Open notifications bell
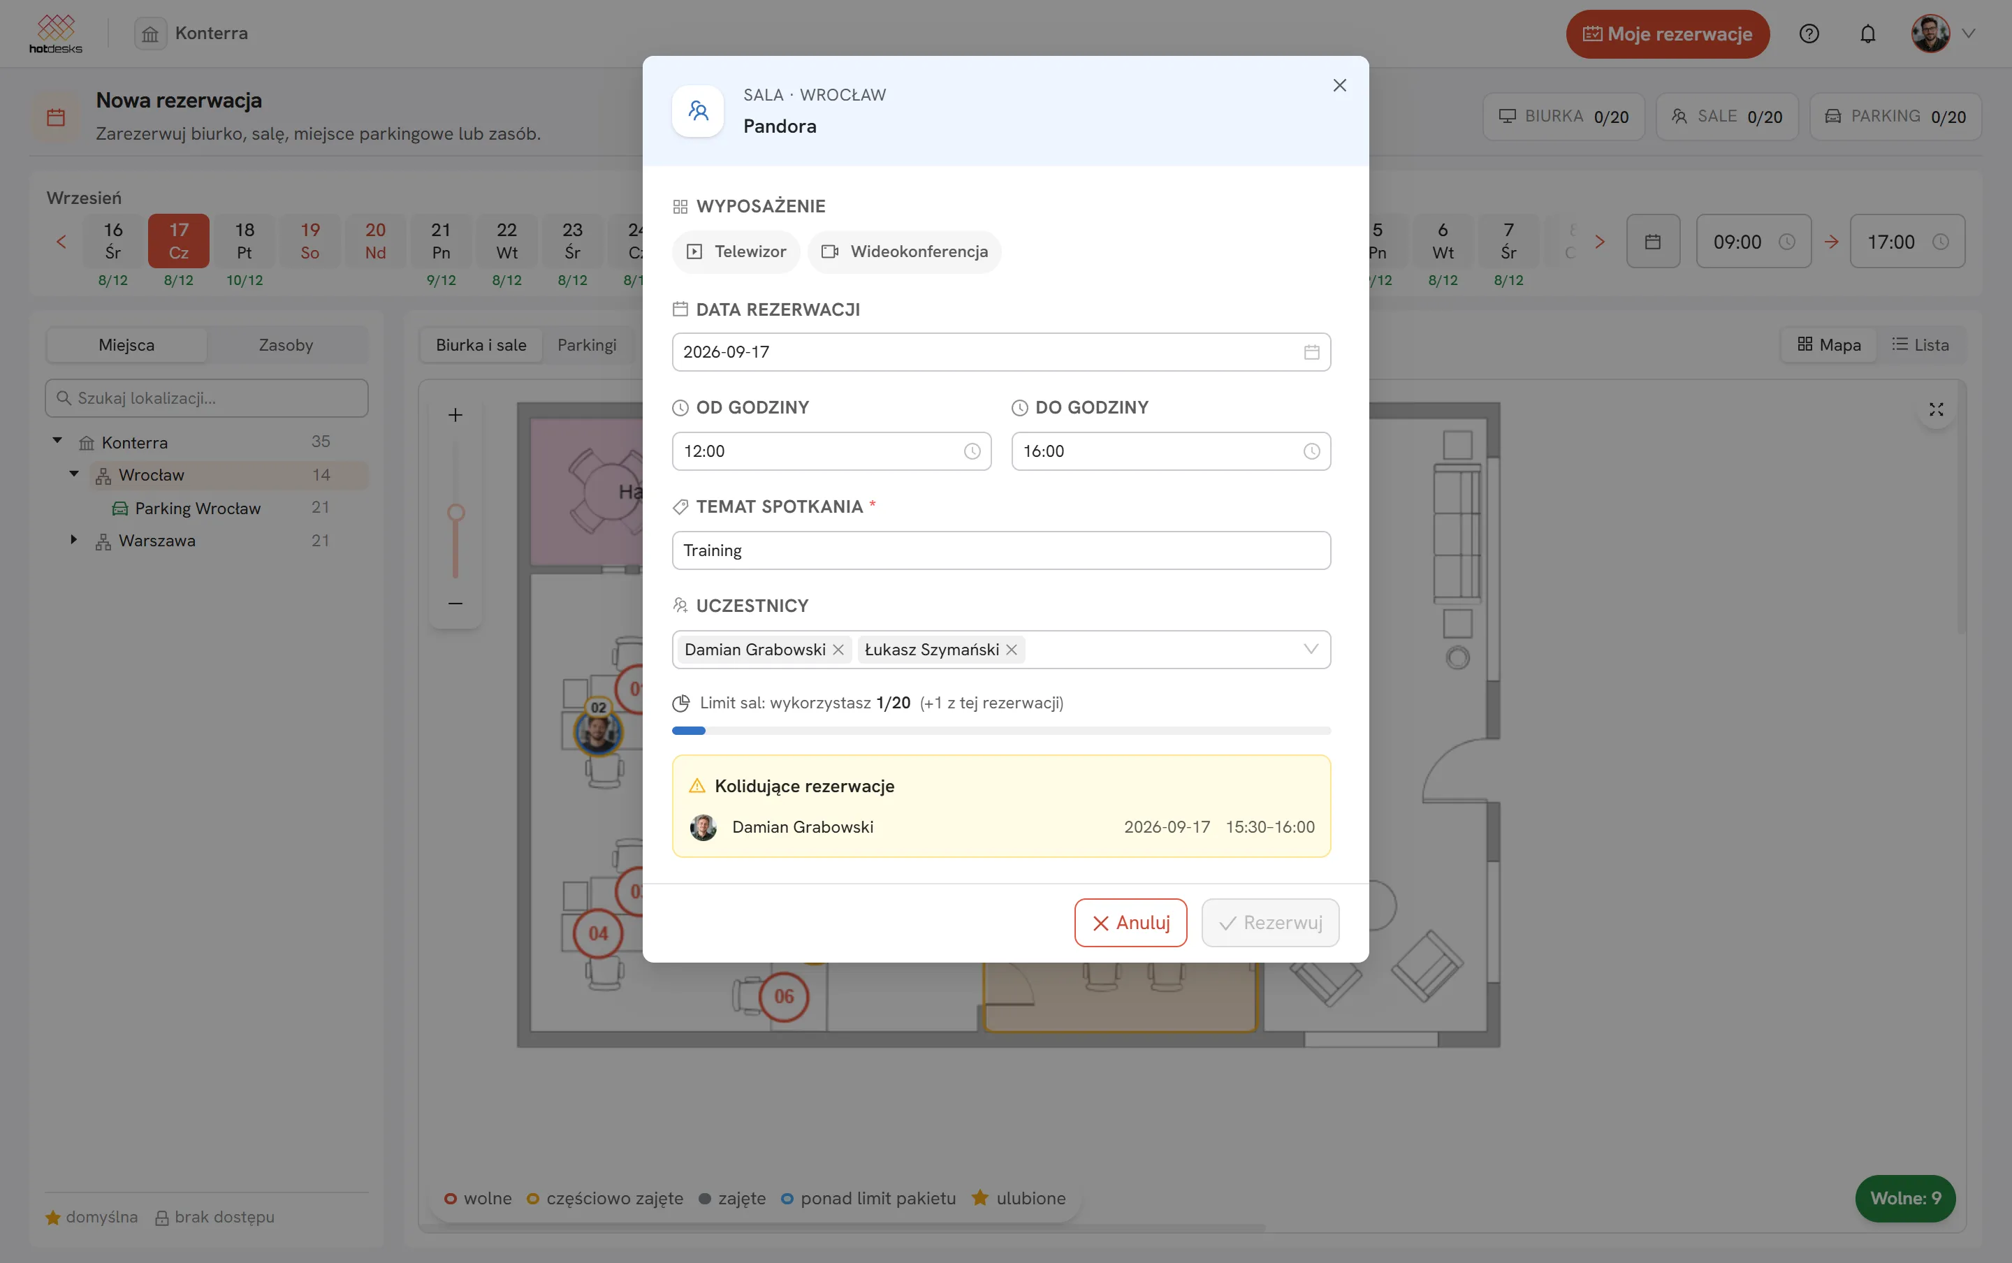This screenshot has width=2012, height=1263. [1867, 34]
